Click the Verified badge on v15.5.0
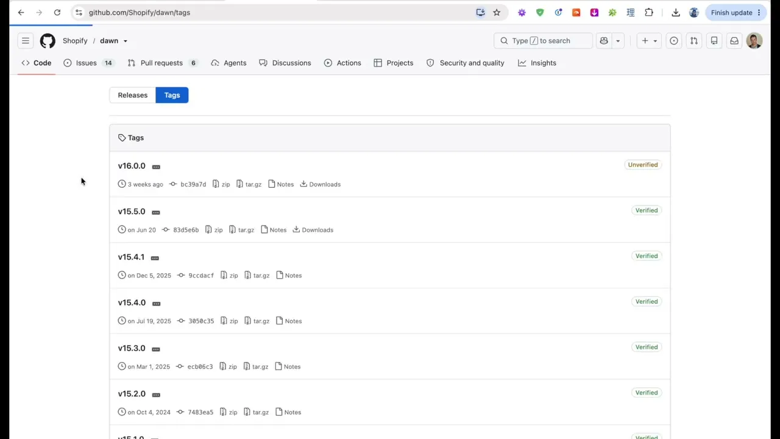Screen dimensions: 780x439 coord(647,210)
